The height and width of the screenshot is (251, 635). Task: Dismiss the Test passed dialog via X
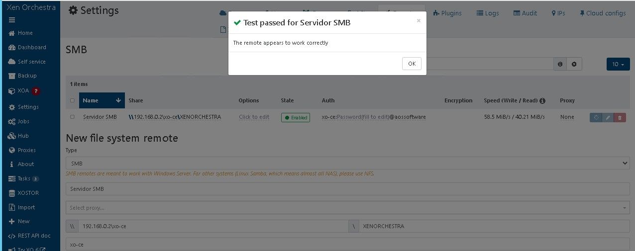[x=419, y=21]
